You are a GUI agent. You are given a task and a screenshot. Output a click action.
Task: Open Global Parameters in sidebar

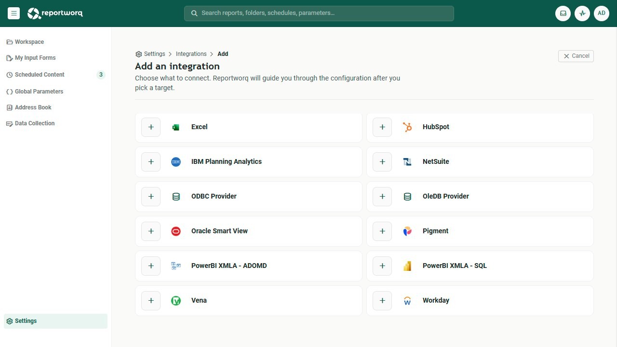tap(56, 92)
